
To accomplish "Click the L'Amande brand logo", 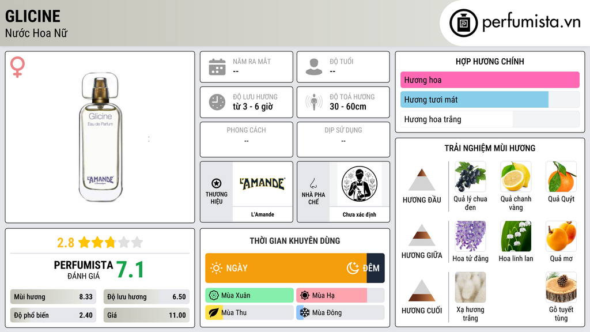I will [263, 183].
